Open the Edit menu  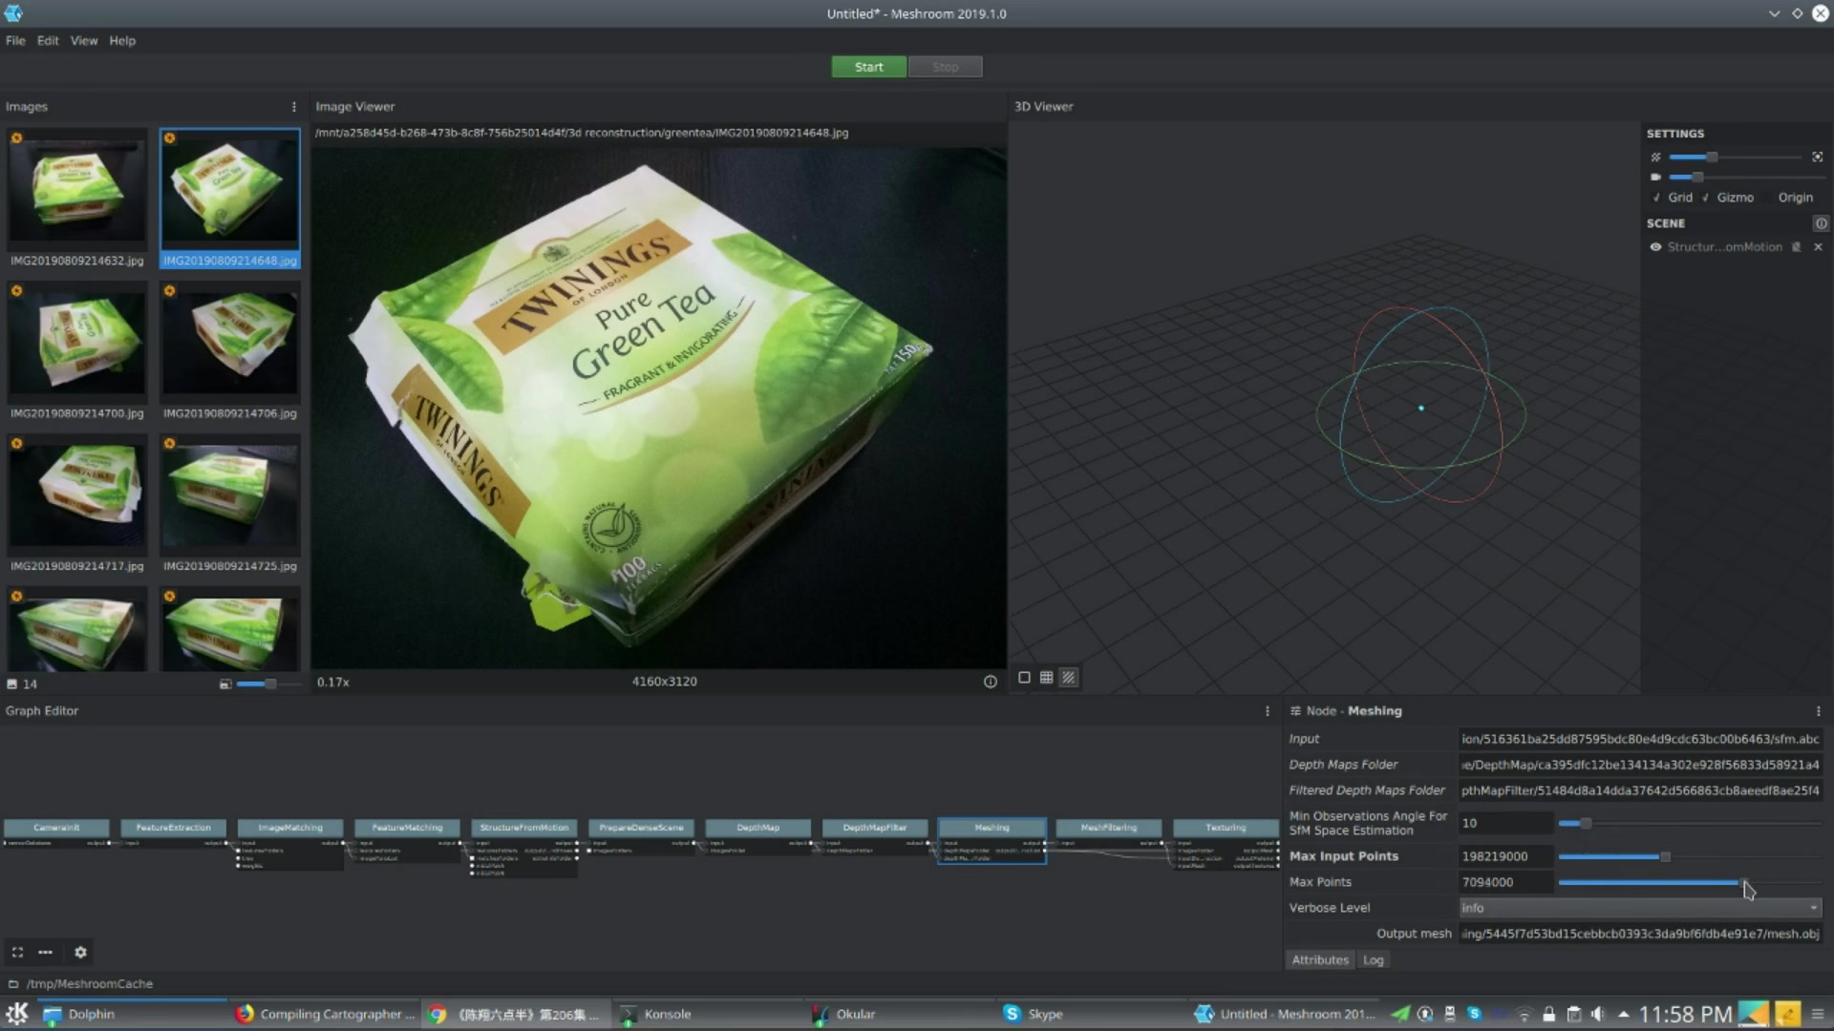(x=47, y=40)
